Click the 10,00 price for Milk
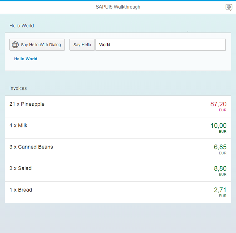Screen dimensions: 236x233 coord(218,126)
